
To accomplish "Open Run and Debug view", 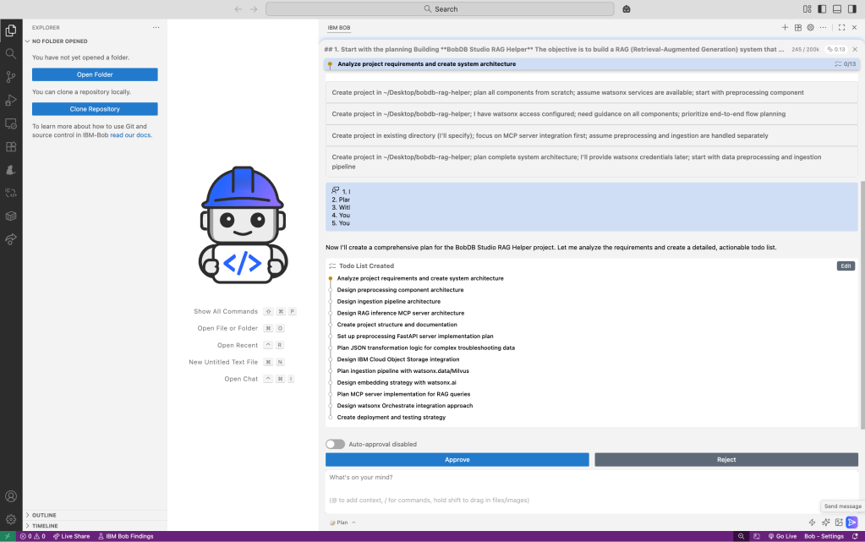I will (11, 100).
